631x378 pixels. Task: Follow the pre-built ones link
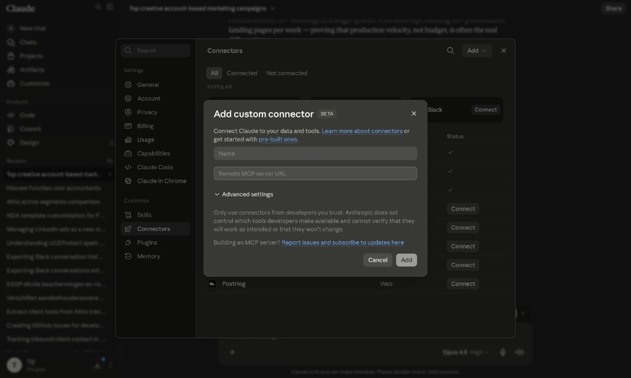(x=278, y=139)
